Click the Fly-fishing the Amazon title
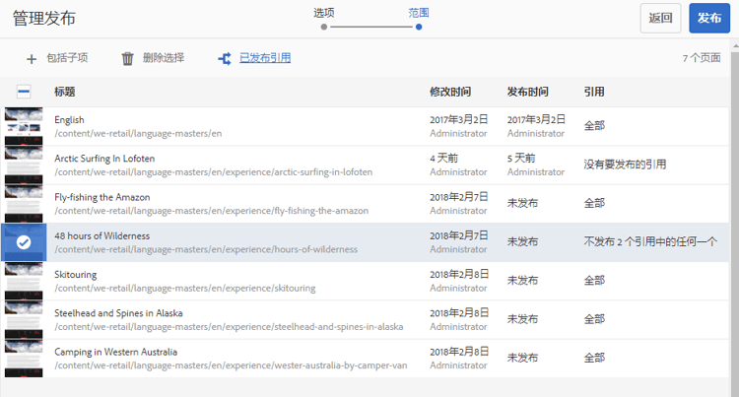Image resolution: width=739 pixels, height=397 pixels. click(x=102, y=197)
